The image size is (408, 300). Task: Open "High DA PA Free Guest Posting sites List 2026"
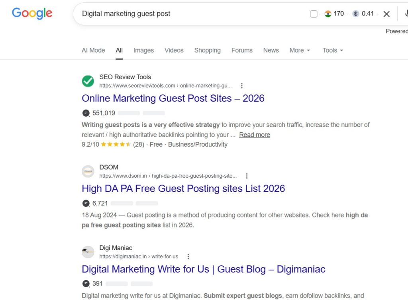tap(183, 188)
